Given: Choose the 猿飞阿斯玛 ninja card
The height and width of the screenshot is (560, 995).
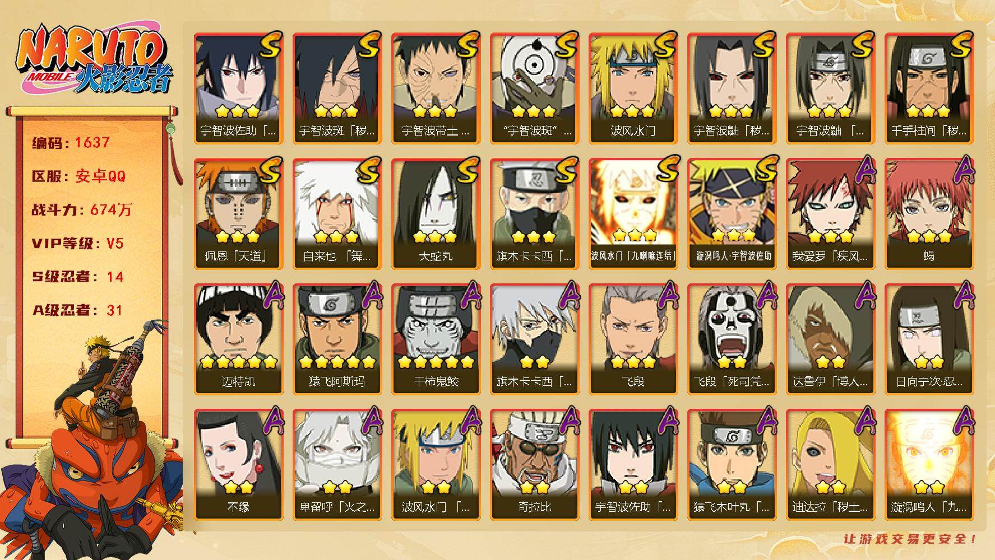Looking at the screenshot, I should [x=337, y=339].
